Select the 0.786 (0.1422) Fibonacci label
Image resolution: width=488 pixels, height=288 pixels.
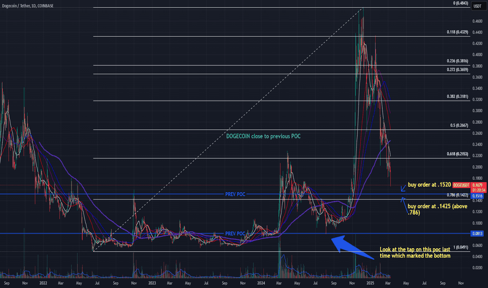point(458,195)
